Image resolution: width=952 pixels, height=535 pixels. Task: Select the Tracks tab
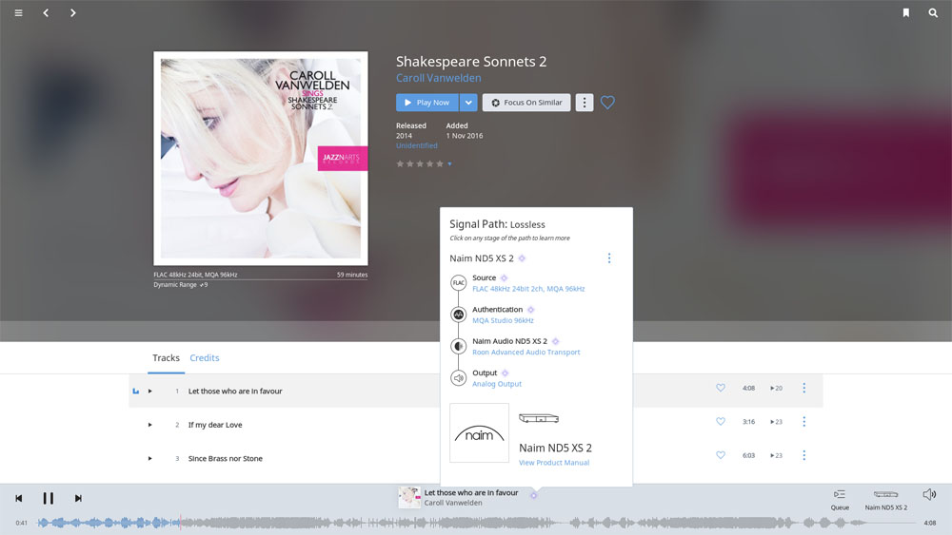coord(166,358)
